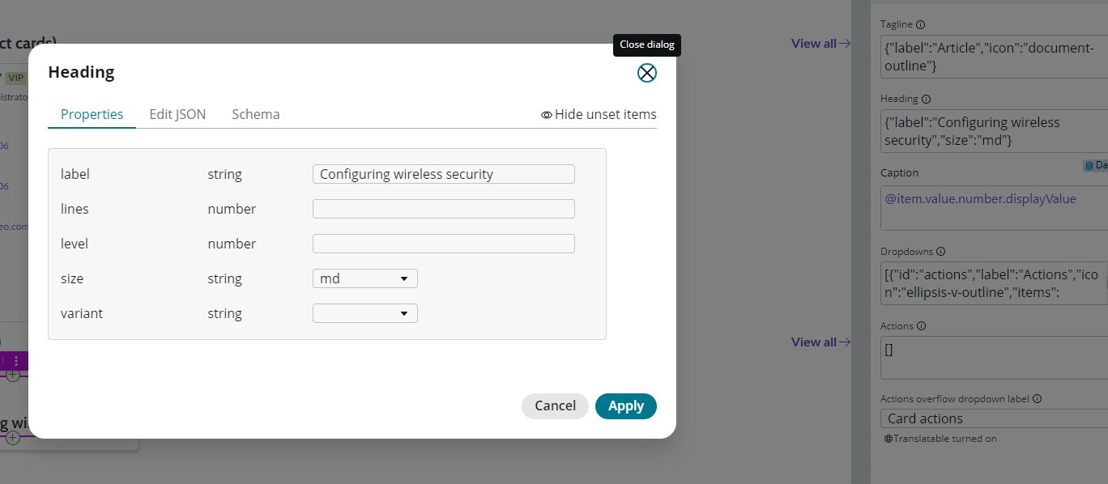Image resolution: width=1108 pixels, height=484 pixels.
Task: Select the Properties tab
Action: 92,114
